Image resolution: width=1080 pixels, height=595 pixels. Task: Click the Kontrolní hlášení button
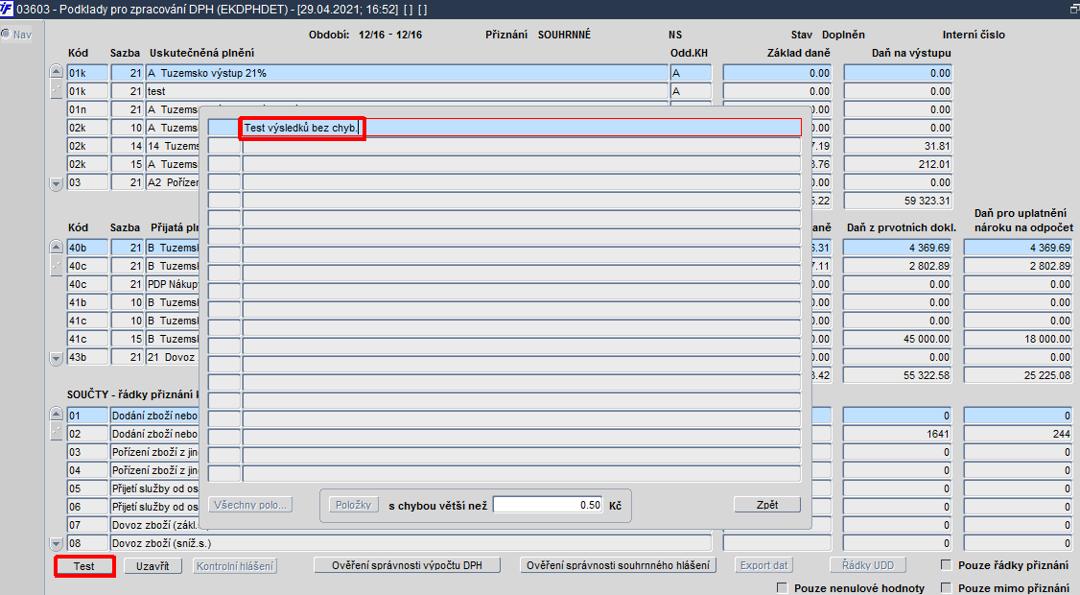coord(235,566)
